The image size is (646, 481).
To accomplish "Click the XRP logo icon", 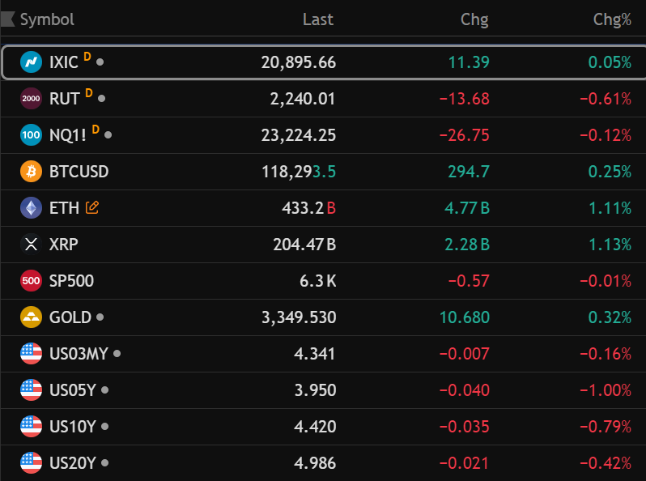I will 31,244.
